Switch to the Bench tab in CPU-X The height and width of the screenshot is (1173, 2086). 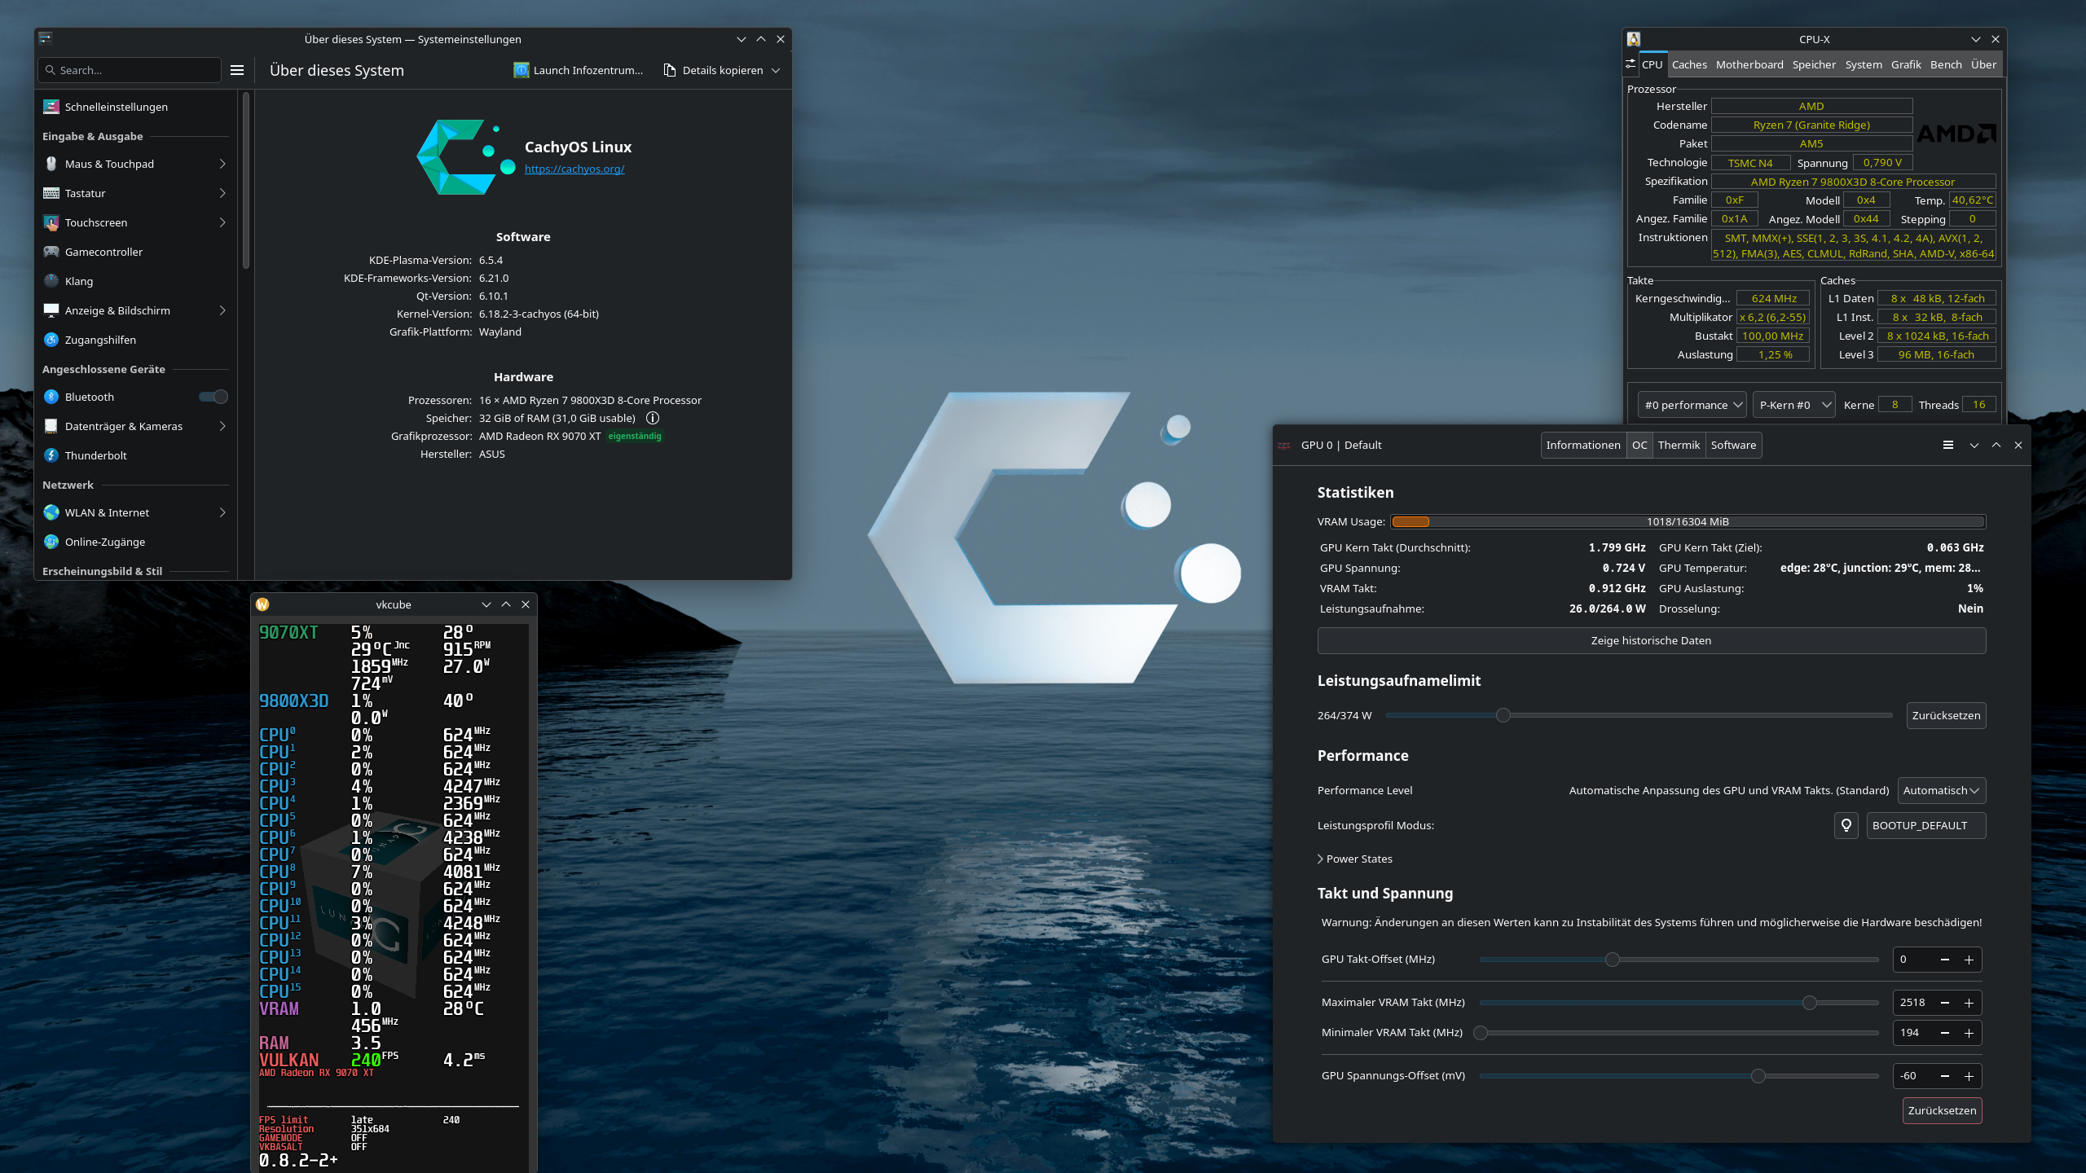pos(1946,64)
